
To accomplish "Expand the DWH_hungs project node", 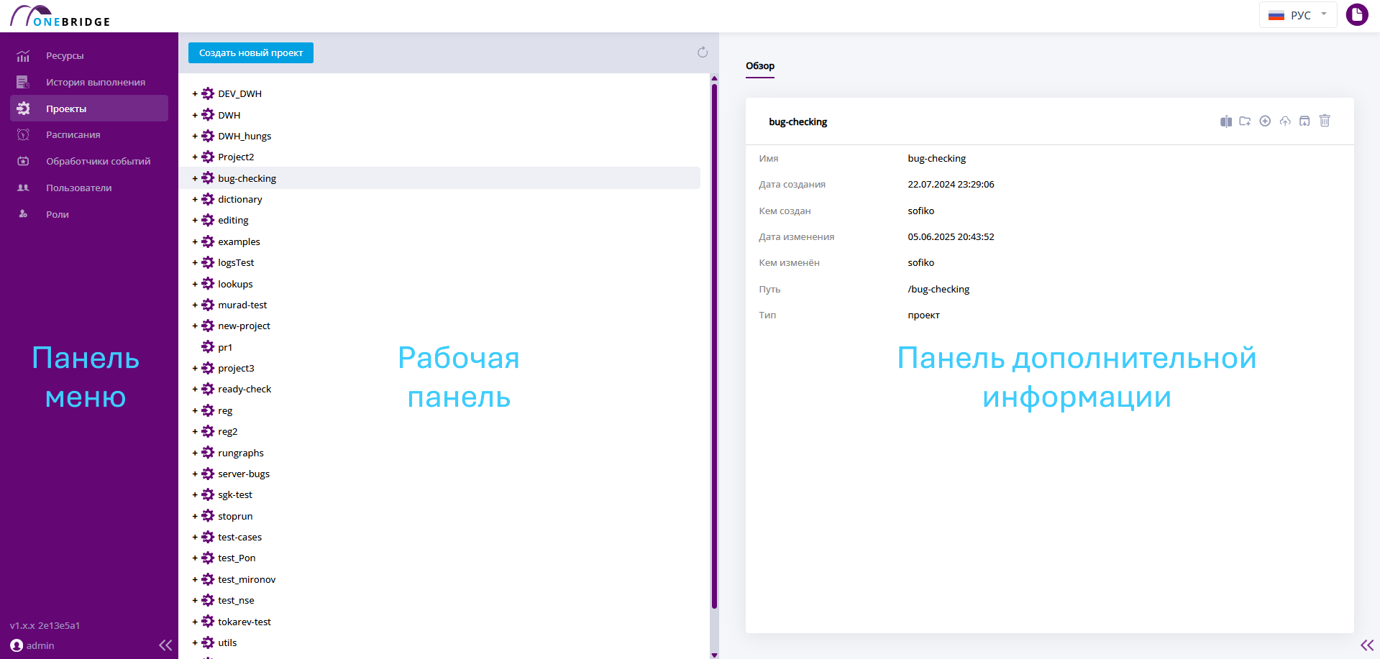I will (x=195, y=136).
